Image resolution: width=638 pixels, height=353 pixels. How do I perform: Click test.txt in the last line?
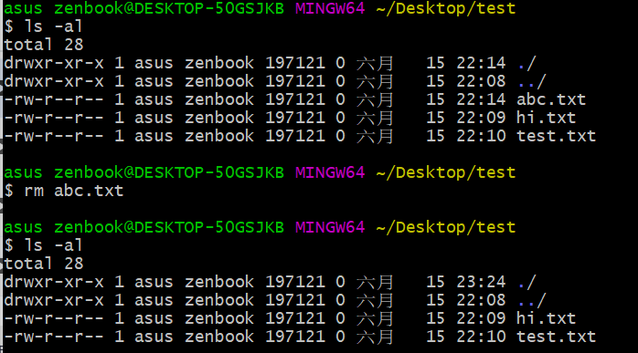point(557,337)
